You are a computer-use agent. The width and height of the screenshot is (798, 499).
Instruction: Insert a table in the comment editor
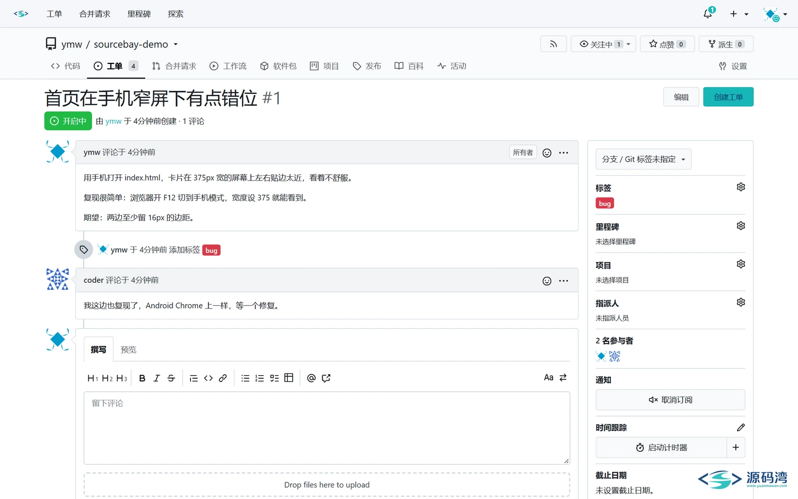tap(289, 378)
